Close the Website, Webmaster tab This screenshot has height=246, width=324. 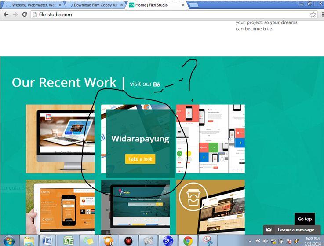point(60,5)
